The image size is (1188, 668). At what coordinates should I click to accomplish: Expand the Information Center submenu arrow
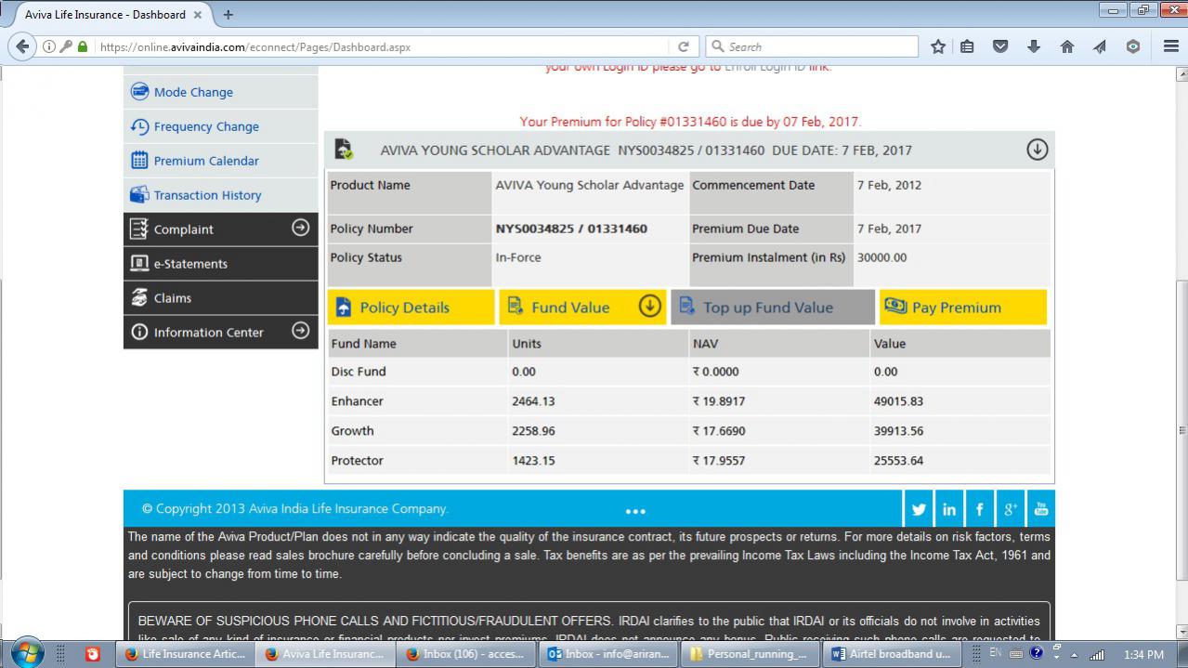click(299, 332)
